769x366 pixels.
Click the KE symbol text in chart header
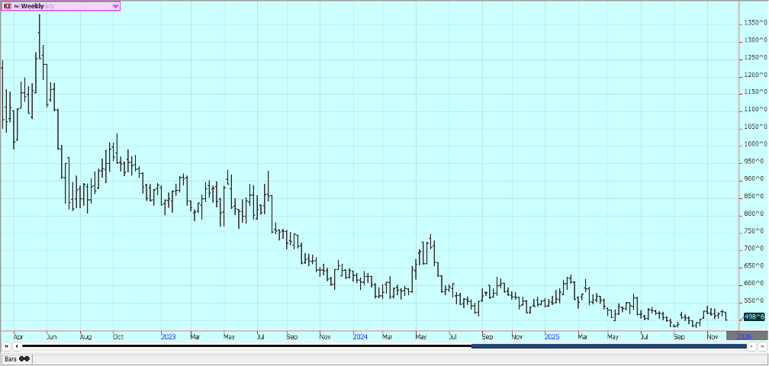coord(8,6)
